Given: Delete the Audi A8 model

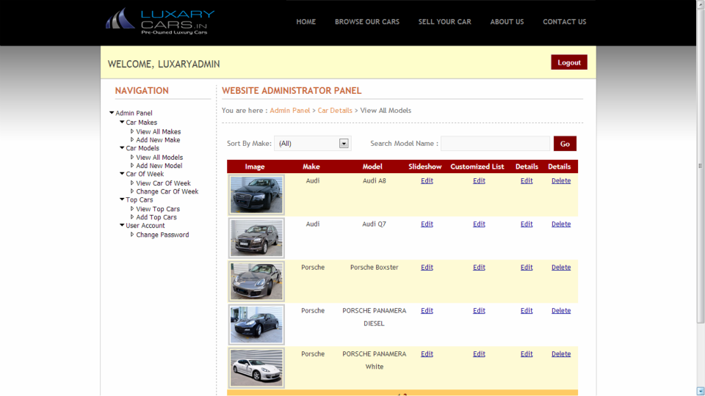Looking at the screenshot, I should pyautogui.click(x=561, y=180).
